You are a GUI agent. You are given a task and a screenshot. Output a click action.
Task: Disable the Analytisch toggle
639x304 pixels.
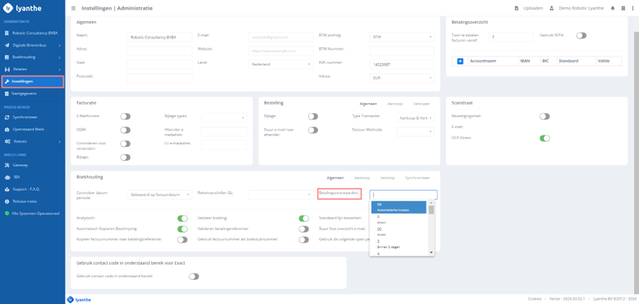[182, 219]
